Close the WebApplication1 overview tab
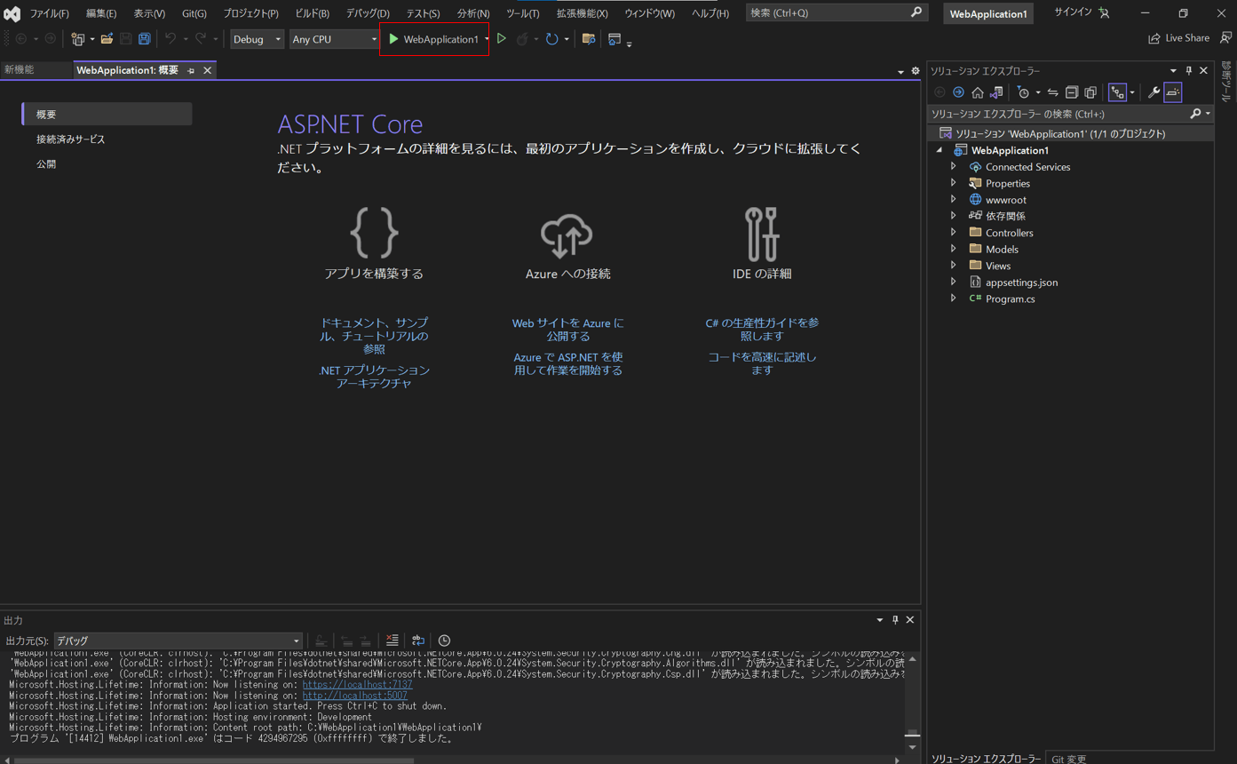 (208, 70)
